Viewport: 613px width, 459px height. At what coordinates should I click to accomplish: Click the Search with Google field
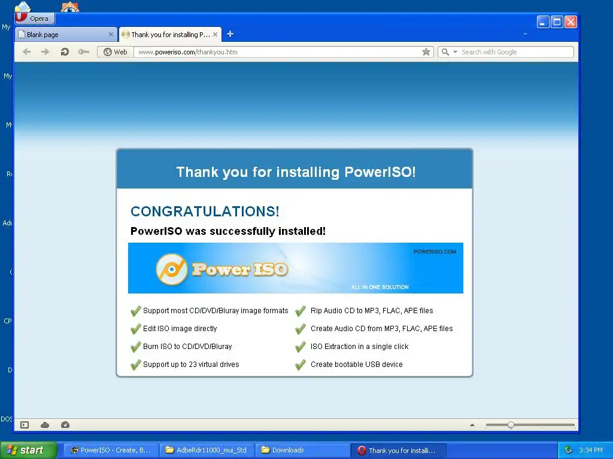click(x=516, y=52)
